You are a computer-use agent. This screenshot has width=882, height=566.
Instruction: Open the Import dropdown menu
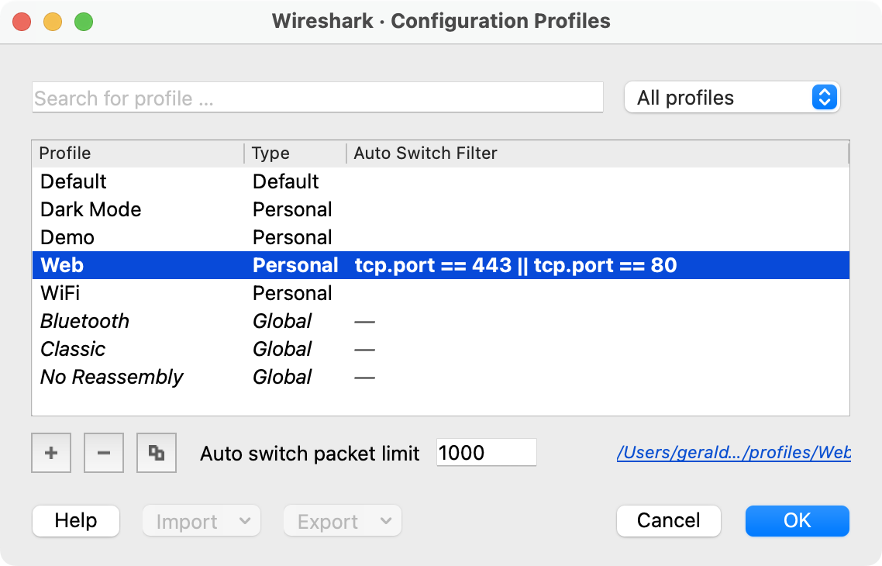tap(201, 521)
